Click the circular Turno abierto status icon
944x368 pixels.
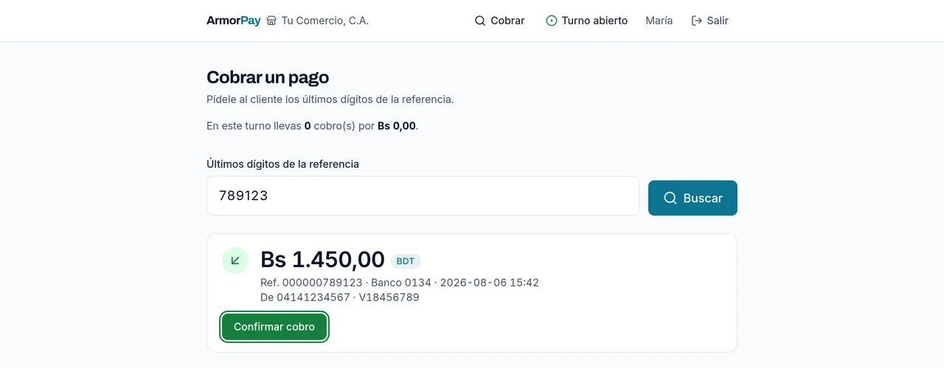click(552, 21)
